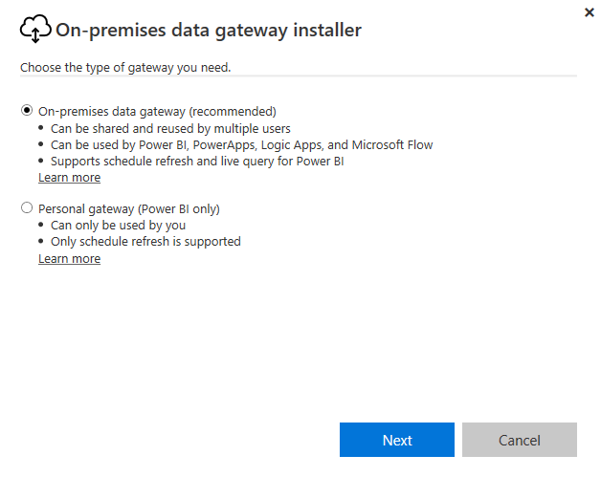
Task: Open Learn more under Personal gateway
Action: pos(69,259)
